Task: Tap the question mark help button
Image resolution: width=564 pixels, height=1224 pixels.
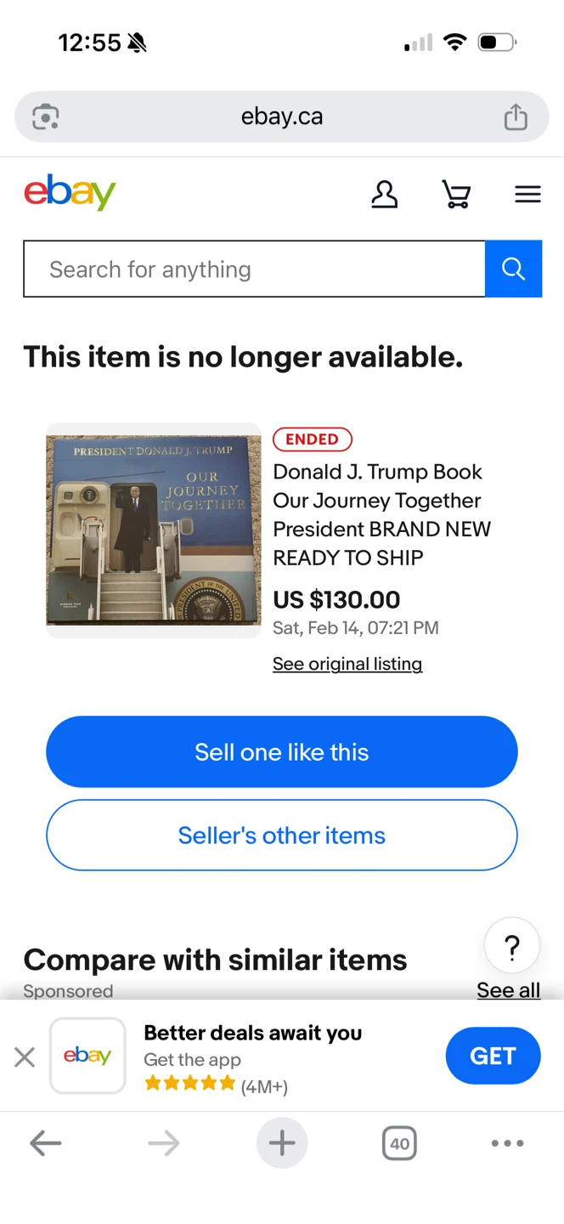Action: point(511,946)
